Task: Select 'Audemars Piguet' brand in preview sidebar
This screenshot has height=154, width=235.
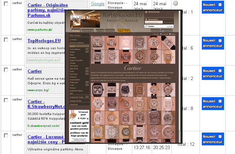Action: pos(79,91)
